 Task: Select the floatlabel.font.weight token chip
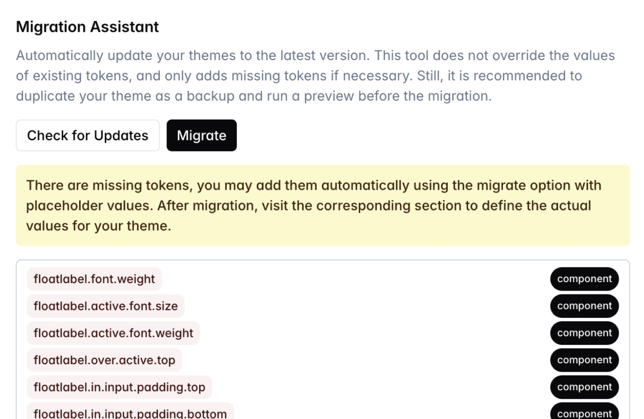click(94, 279)
